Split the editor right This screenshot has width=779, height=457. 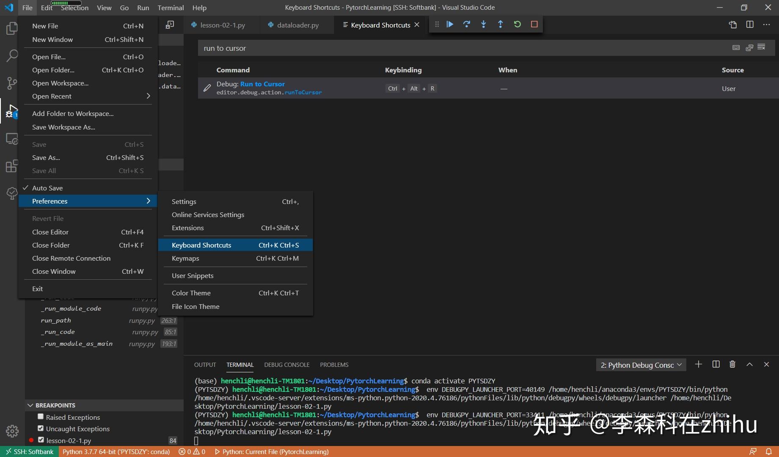750,25
